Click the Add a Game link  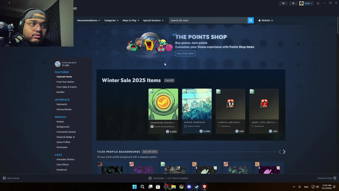coord(13,178)
